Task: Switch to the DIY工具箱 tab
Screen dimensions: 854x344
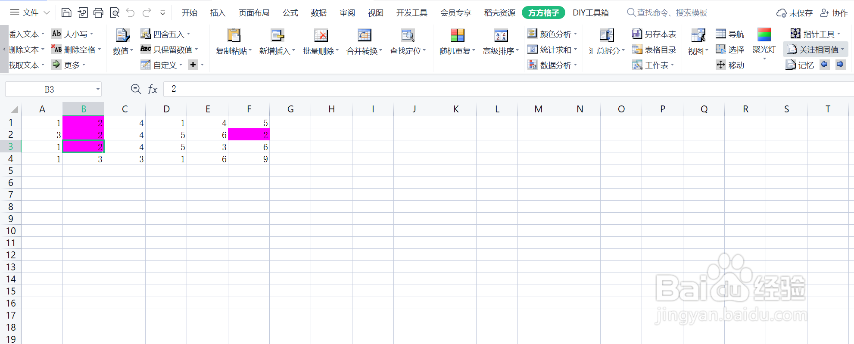Action: 591,13
